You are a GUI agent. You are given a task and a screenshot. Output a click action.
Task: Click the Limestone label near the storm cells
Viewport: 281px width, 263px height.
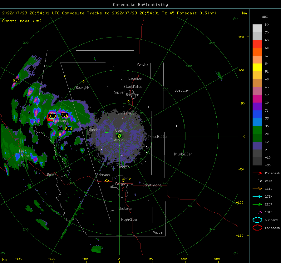[59, 121]
